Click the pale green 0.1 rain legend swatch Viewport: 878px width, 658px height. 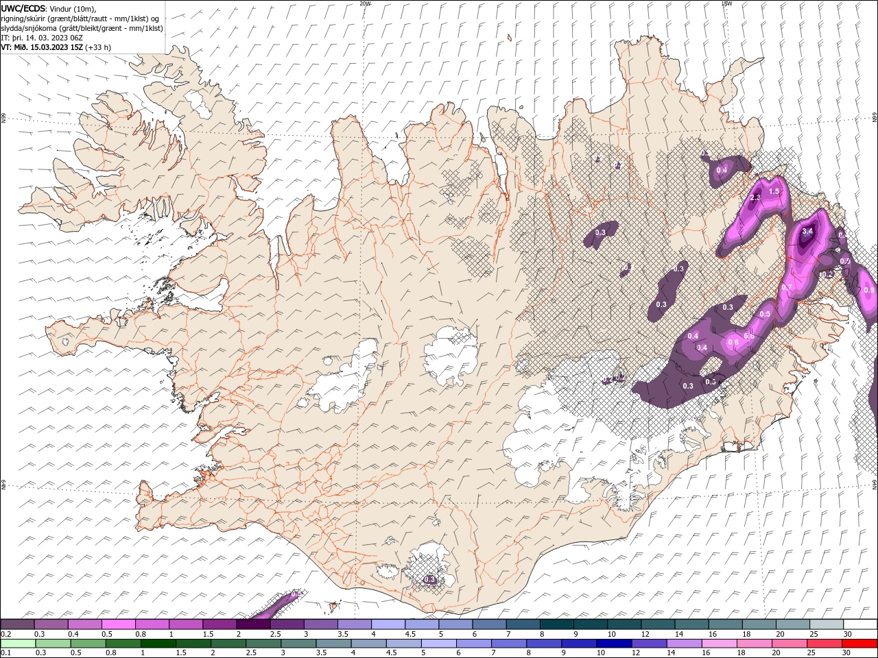point(18,644)
